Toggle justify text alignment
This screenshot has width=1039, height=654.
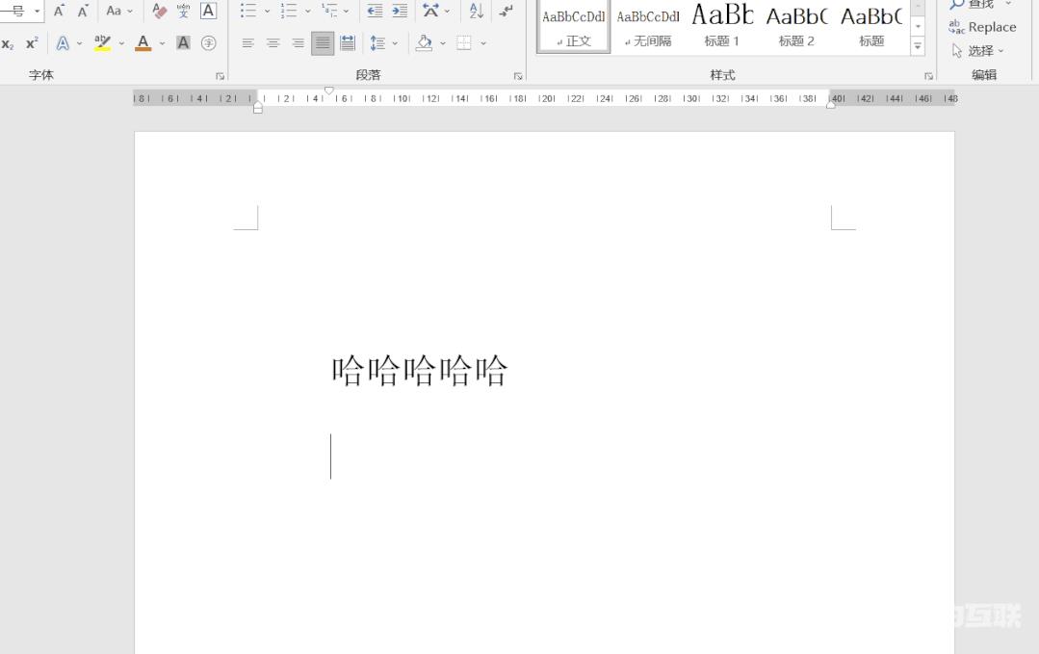pos(323,43)
